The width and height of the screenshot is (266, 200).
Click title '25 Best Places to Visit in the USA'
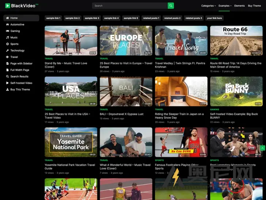click(x=67, y=116)
